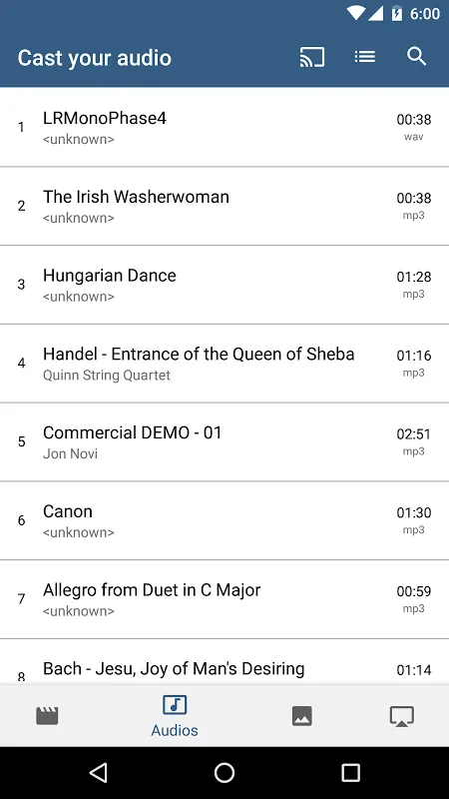Tap the Cast to device icon
This screenshot has width=449, height=799.
click(x=311, y=57)
